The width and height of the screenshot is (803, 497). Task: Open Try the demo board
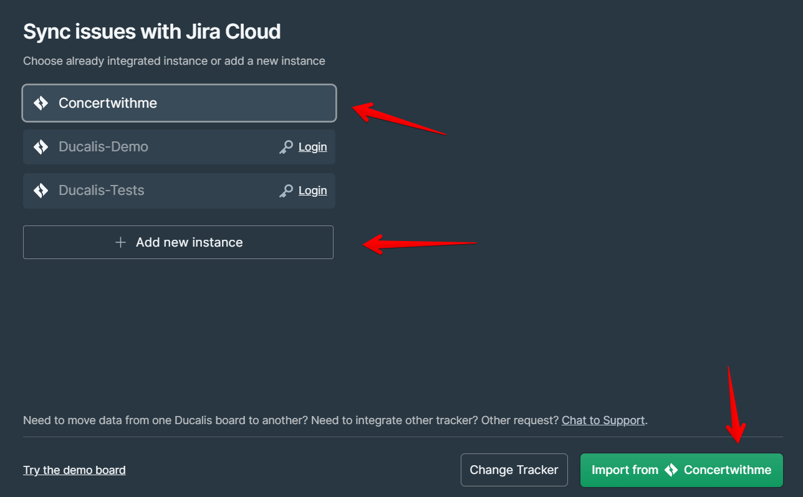(74, 470)
